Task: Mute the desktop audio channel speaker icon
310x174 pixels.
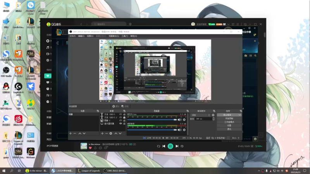Action: click(x=179, y=130)
